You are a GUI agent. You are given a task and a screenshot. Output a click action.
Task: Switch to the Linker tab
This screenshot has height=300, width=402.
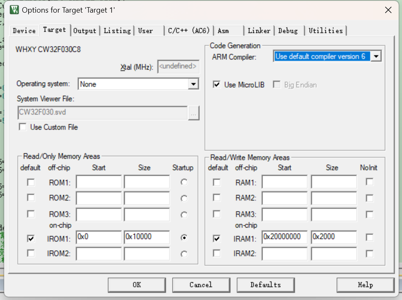pos(259,31)
